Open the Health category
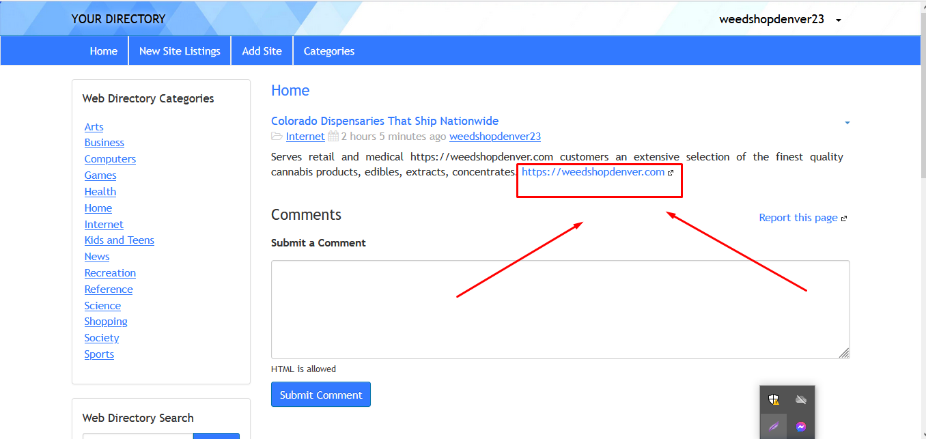 100,192
